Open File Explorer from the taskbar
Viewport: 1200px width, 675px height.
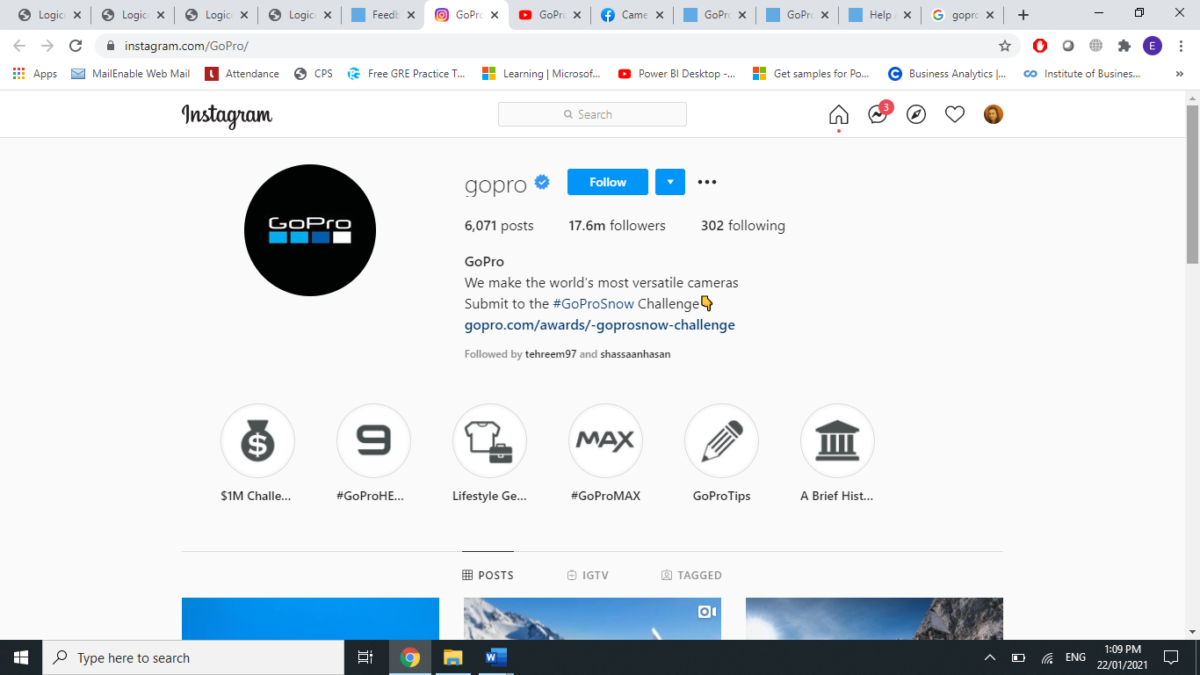452,657
